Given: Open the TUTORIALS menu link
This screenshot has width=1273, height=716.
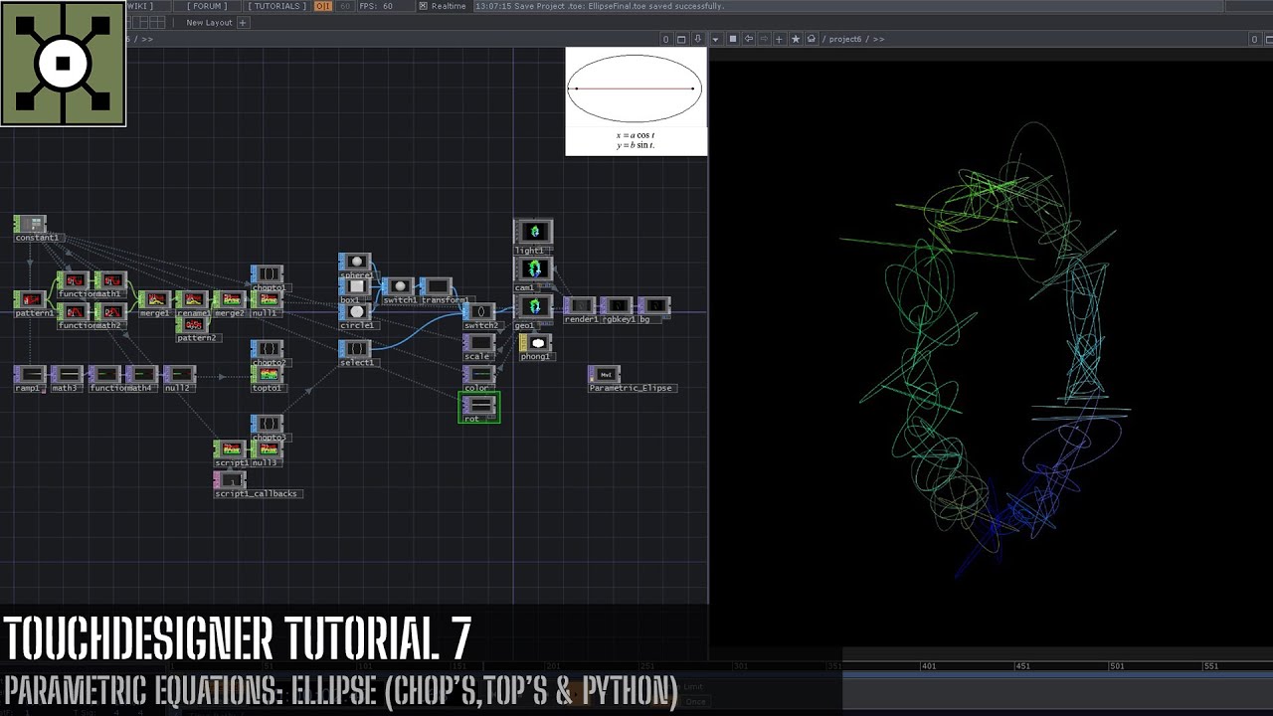Looking at the screenshot, I should [276, 6].
